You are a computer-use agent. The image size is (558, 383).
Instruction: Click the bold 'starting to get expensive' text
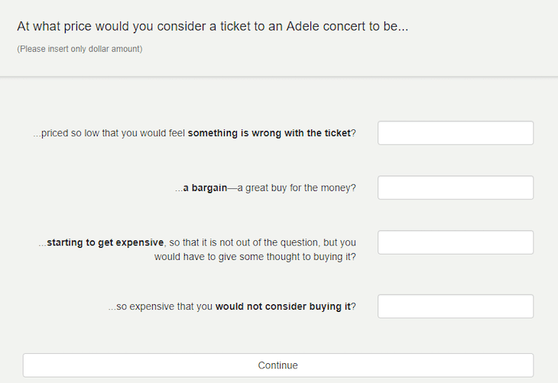click(105, 242)
